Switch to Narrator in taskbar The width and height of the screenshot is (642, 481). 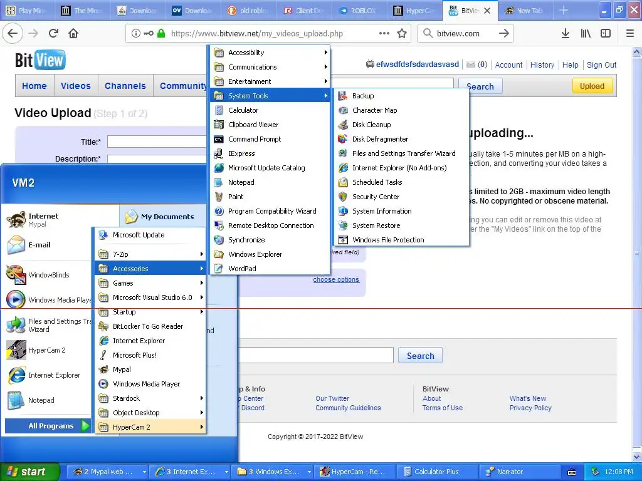click(x=520, y=472)
